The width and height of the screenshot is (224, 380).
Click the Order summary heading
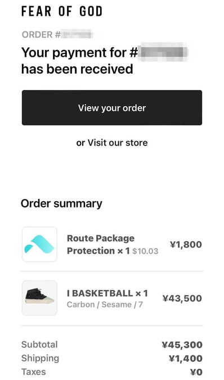click(61, 203)
